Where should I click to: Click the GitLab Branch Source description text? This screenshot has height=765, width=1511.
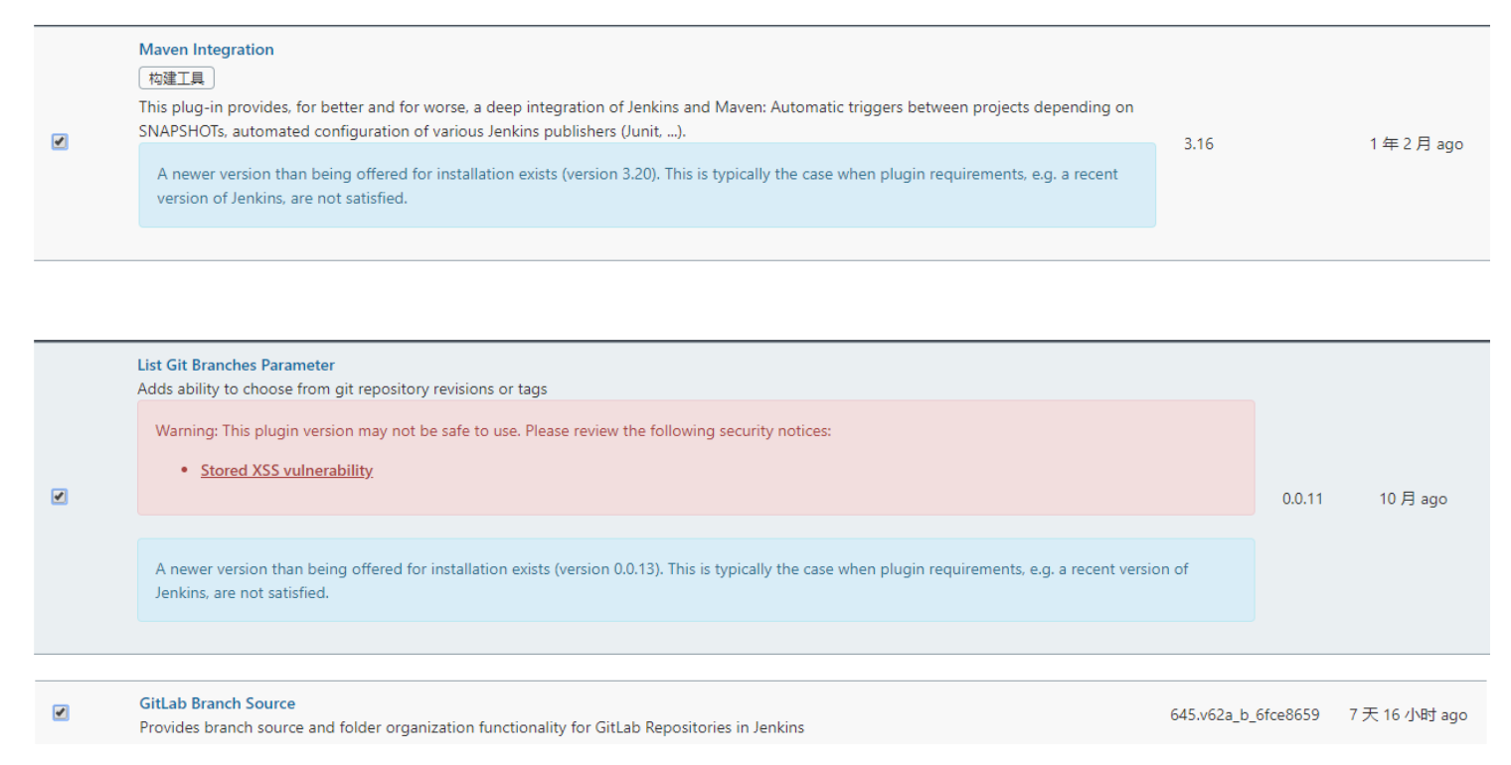coord(472,727)
